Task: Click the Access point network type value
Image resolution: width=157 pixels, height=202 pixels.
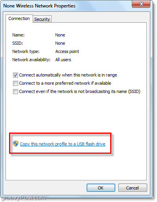Action: (67, 51)
